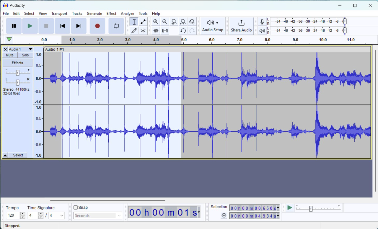Enable the Snap checkbox
378x229 pixels.
point(76,207)
